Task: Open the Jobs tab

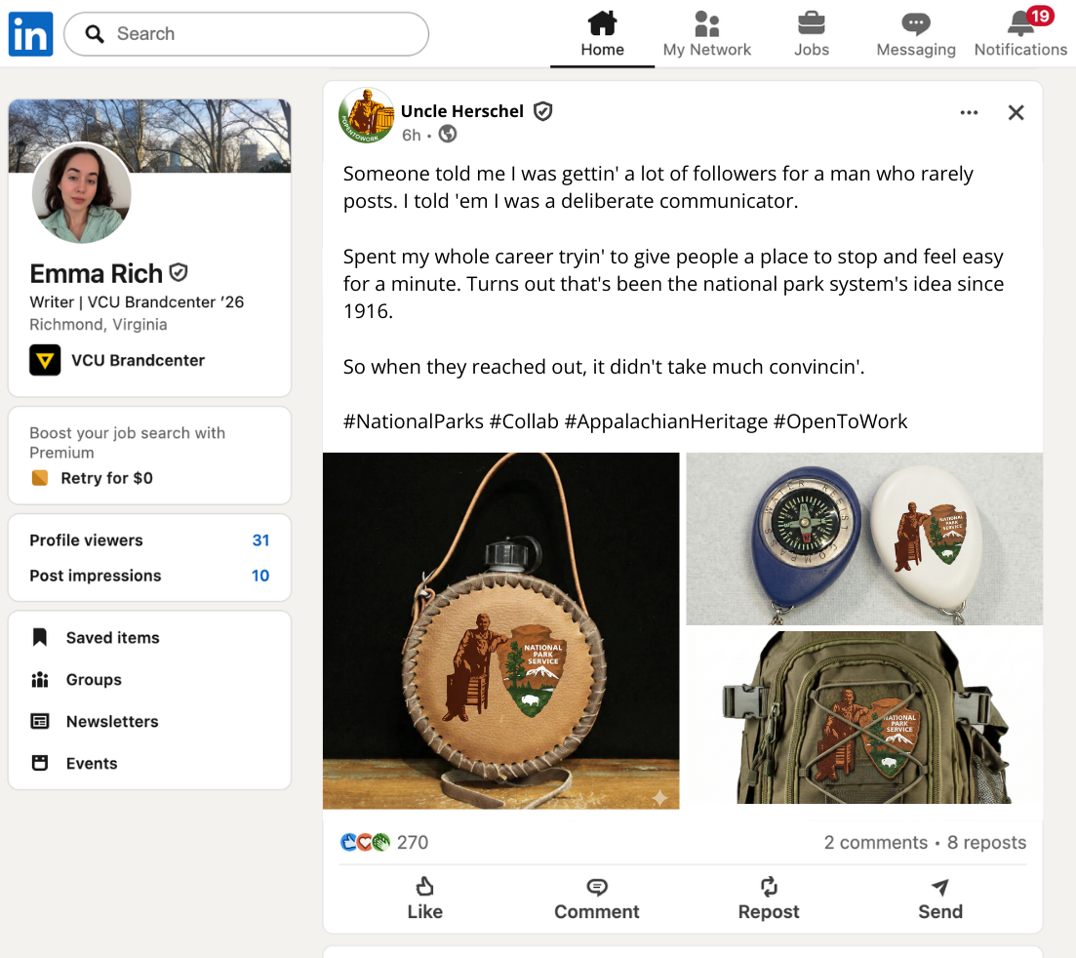Action: (x=811, y=33)
